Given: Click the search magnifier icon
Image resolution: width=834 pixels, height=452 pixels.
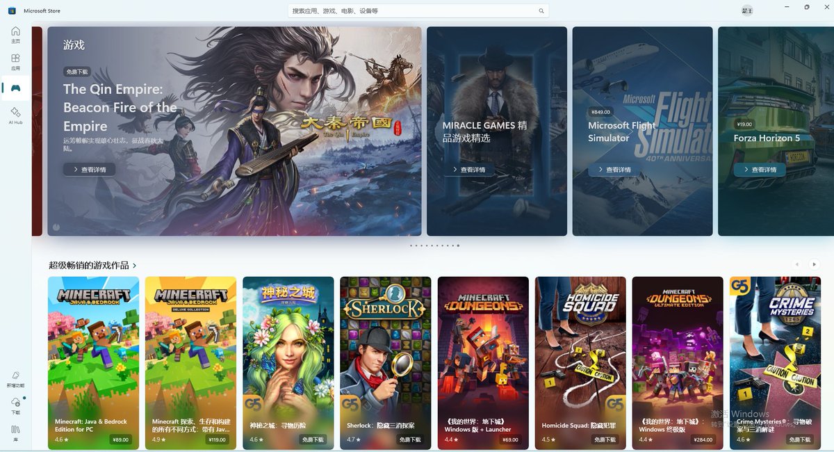Looking at the screenshot, I should click(x=541, y=10).
